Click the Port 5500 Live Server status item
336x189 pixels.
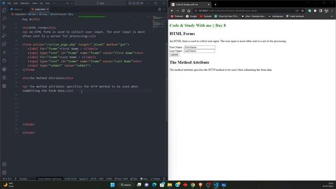(121, 178)
